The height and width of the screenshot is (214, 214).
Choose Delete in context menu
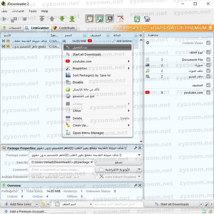point(98,118)
